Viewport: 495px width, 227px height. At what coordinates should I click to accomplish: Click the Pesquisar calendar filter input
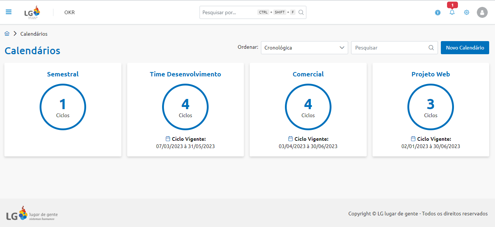[389, 48]
